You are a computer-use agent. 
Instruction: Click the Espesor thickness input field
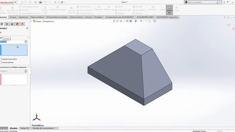(12, 42)
